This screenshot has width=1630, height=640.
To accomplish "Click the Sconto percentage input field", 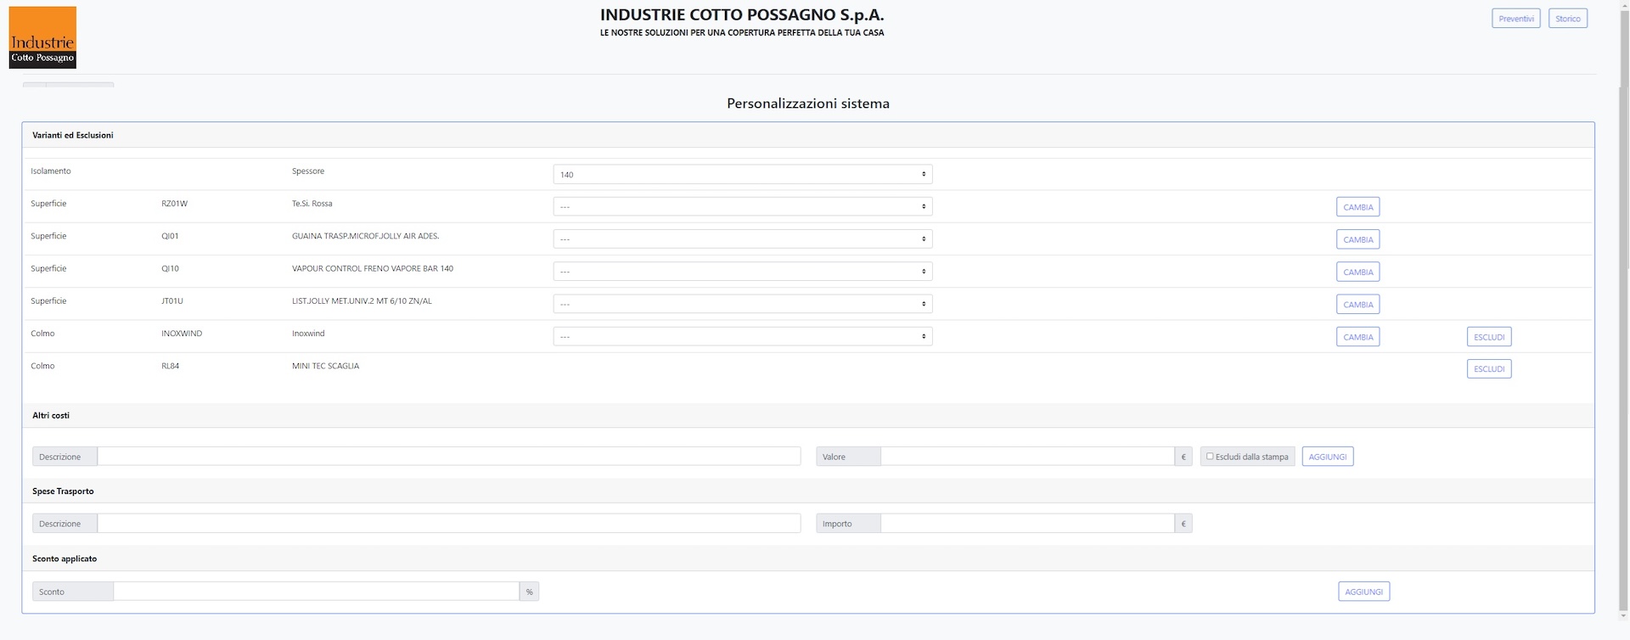I will point(316,592).
